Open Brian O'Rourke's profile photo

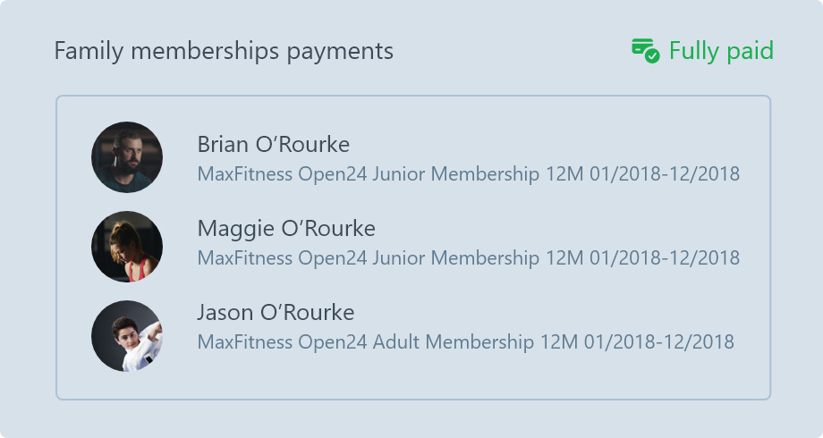click(127, 157)
